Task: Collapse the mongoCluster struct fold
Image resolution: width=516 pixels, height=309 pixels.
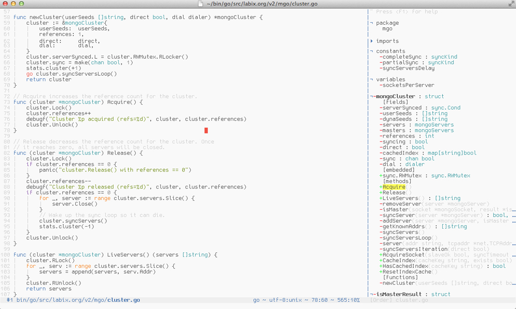Action: click(372, 96)
